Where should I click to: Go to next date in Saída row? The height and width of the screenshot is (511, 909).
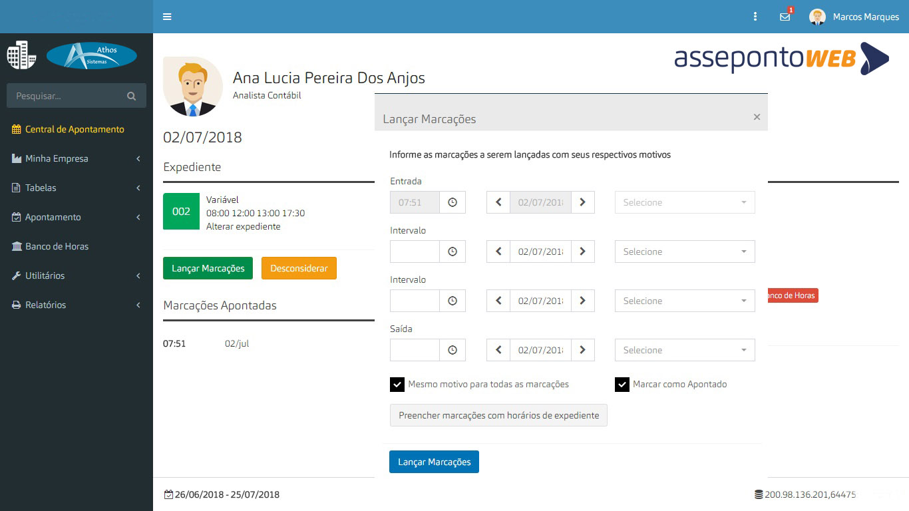(x=583, y=350)
